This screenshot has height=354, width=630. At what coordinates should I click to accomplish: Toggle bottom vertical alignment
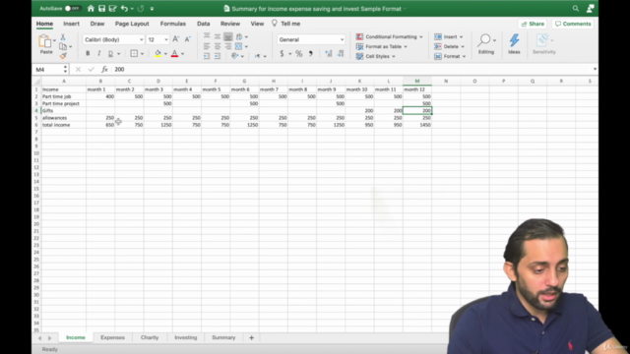[x=227, y=36]
